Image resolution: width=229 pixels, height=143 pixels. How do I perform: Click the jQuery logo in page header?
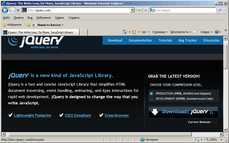[36, 42]
